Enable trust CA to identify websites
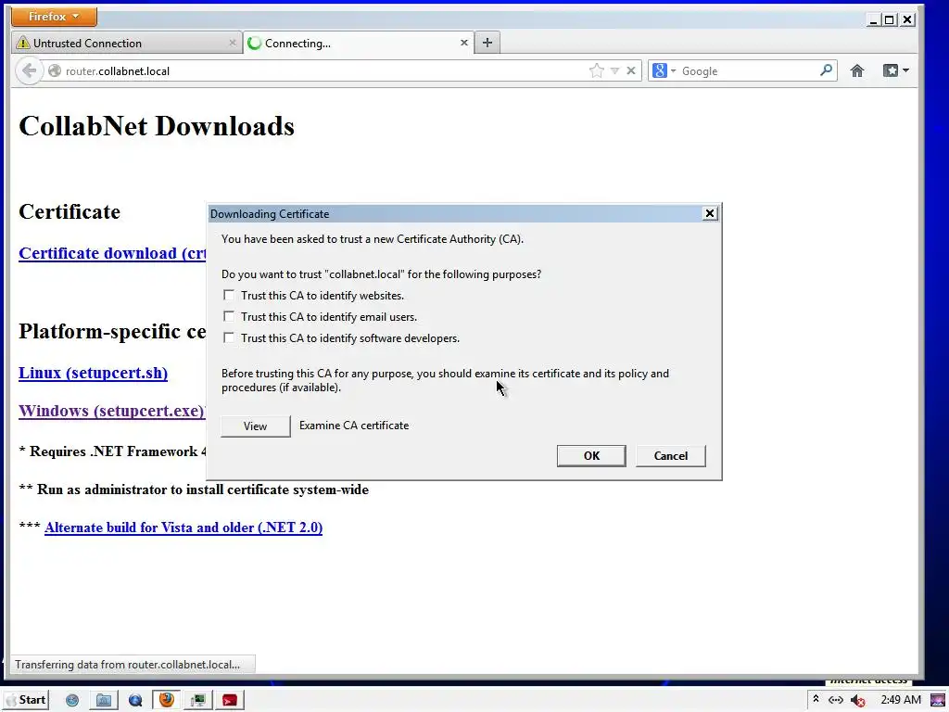 coord(229,295)
